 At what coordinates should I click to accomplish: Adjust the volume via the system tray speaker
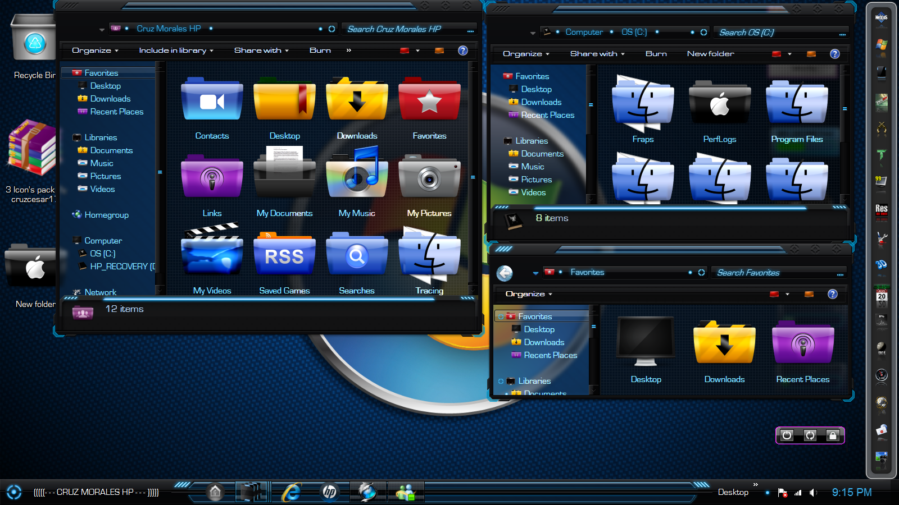point(813,492)
